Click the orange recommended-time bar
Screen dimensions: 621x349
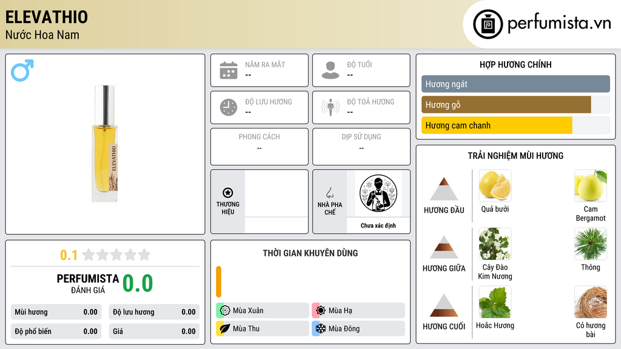pos(218,282)
